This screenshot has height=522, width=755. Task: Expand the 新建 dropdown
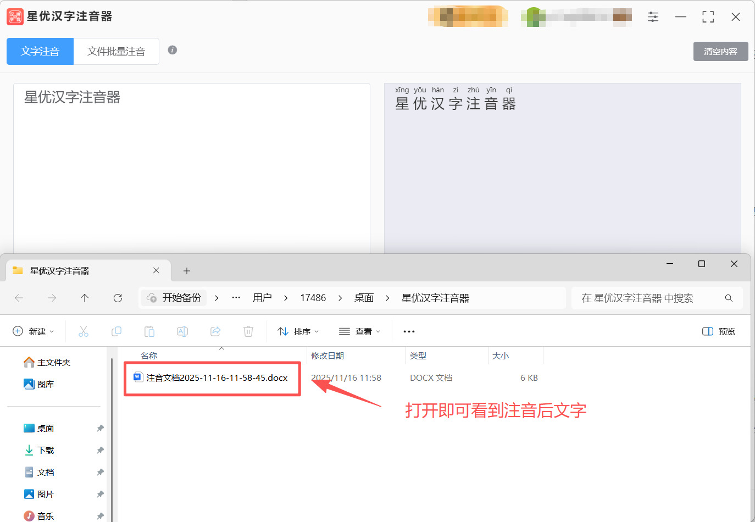click(34, 331)
